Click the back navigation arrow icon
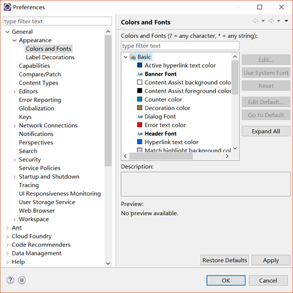The width and height of the screenshot is (293, 293). click(x=255, y=21)
